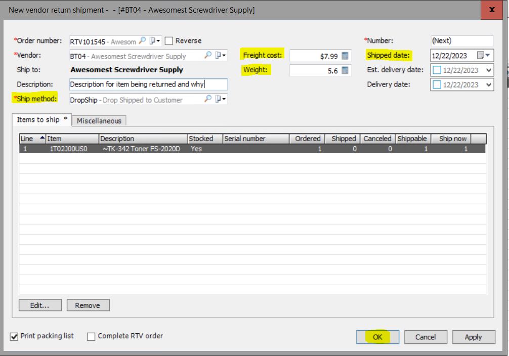509x356 pixels.
Task: Select item 1T02J00US0 in the grid
Action: click(x=68, y=149)
